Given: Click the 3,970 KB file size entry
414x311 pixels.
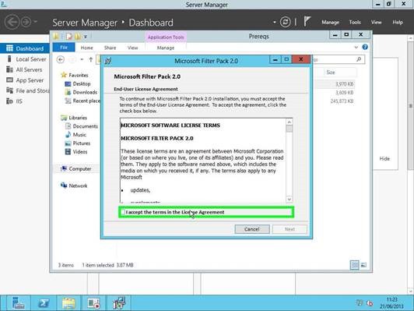Looking at the screenshot, I should coord(344,84).
